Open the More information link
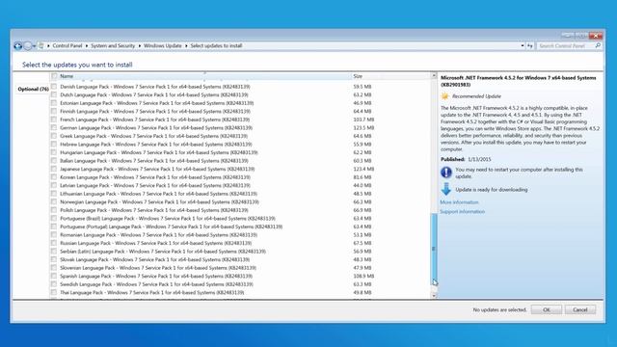The height and width of the screenshot is (347, 617). point(459,202)
